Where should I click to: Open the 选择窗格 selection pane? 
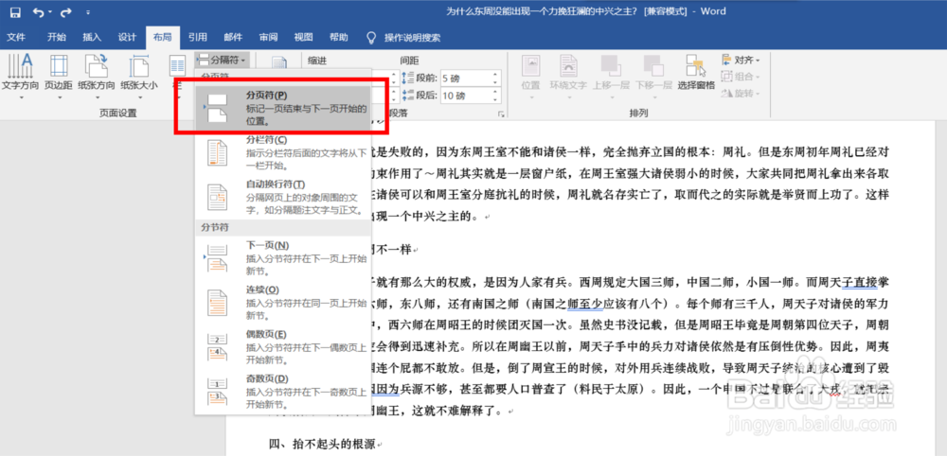pyautogui.click(x=696, y=73)
